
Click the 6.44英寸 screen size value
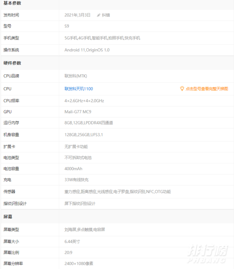tap(72, 241)
